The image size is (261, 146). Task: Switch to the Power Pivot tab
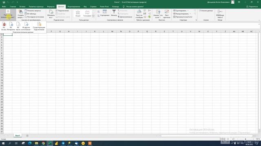(x=104, y=6)
